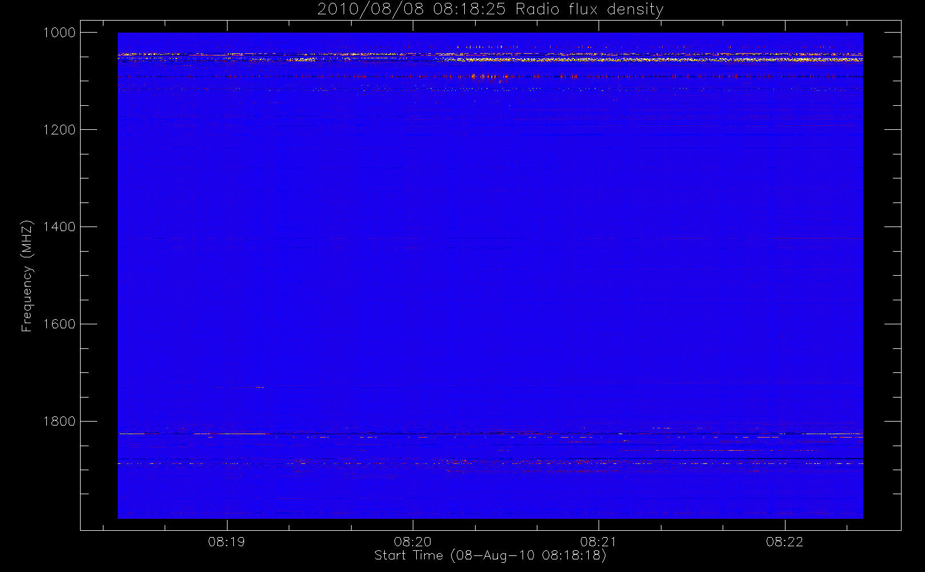Select the 1200 frequency axis label
Image resolution: width=925 pixels, height=572 pixels.
coord(59,130)
